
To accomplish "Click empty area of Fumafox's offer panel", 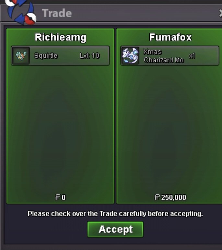I will point(169,128).
